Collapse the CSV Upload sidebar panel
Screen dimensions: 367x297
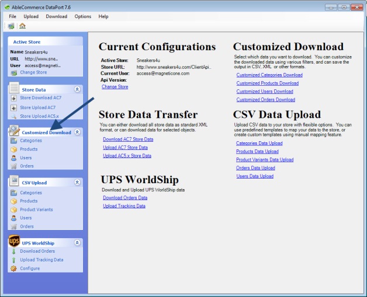[x=77, y=183]
